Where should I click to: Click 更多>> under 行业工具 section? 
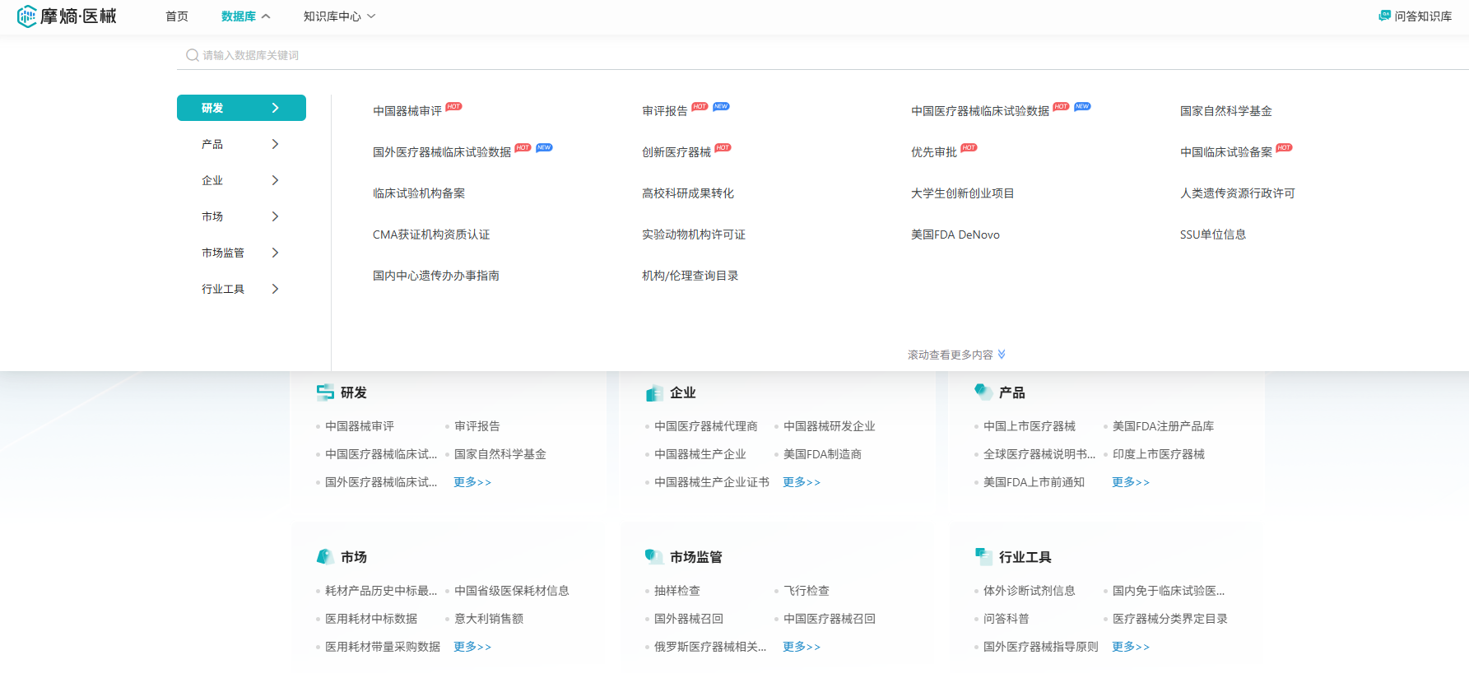tap(1131, 647)
